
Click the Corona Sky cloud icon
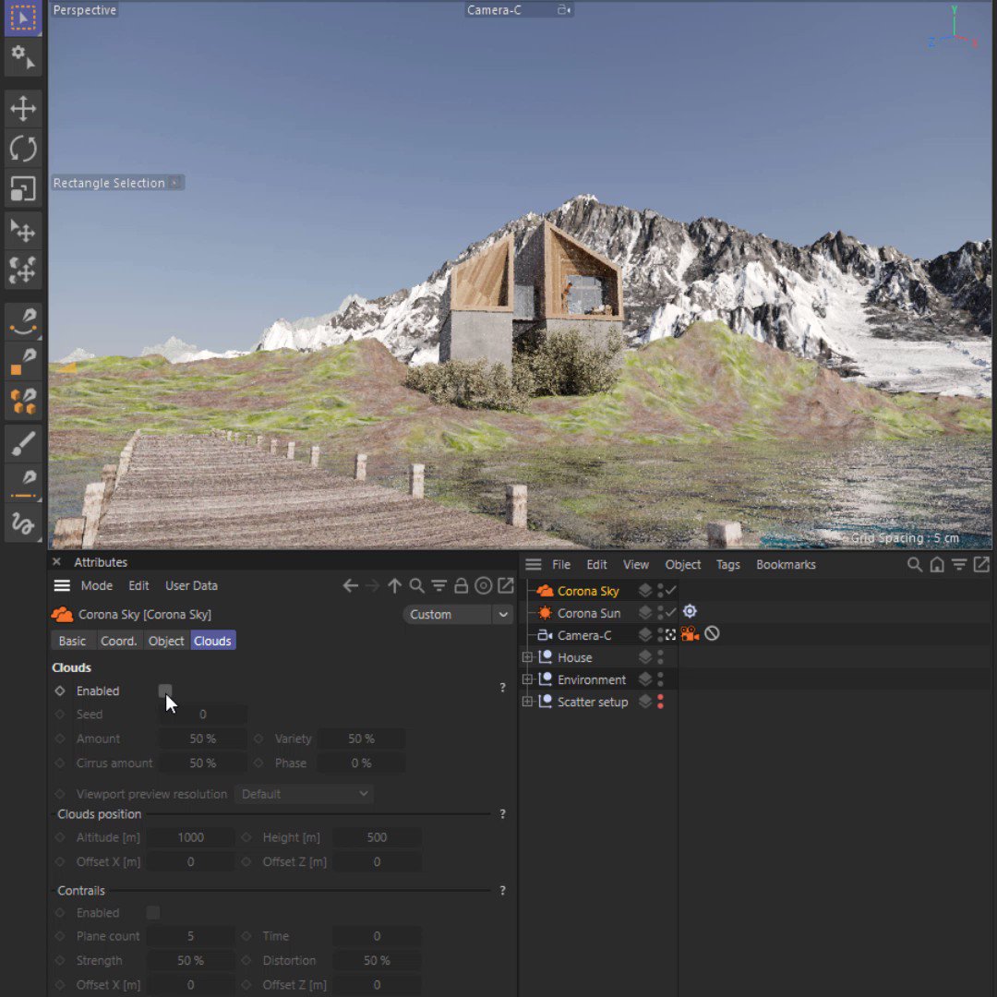(543, 591)
